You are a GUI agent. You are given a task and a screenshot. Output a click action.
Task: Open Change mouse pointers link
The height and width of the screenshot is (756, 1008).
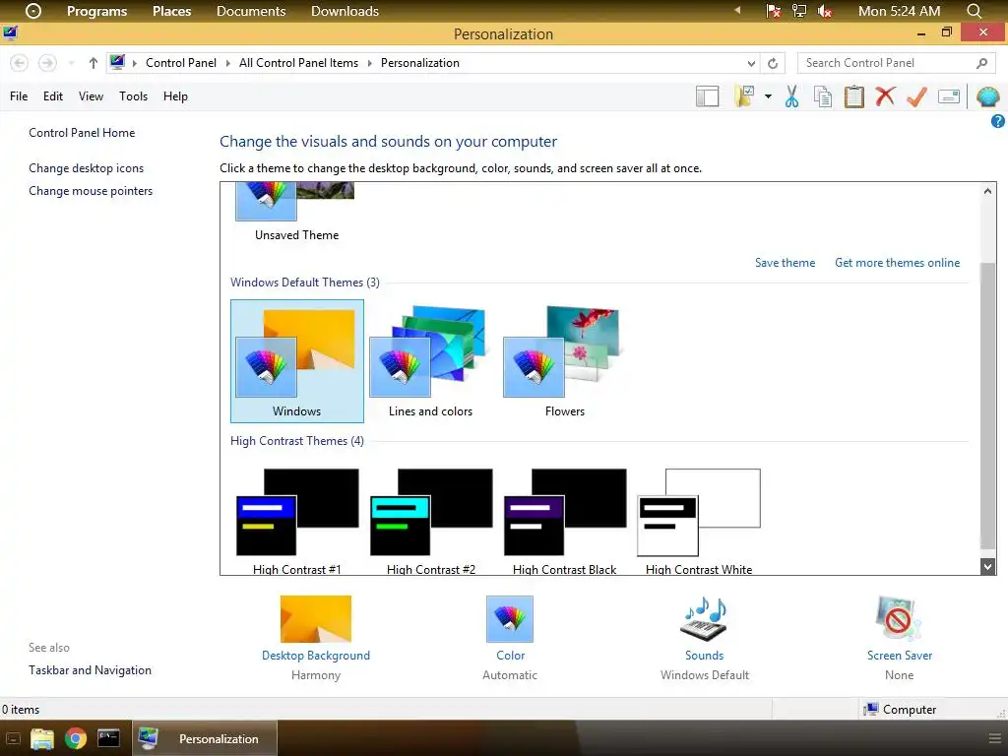tap(91, 191)
